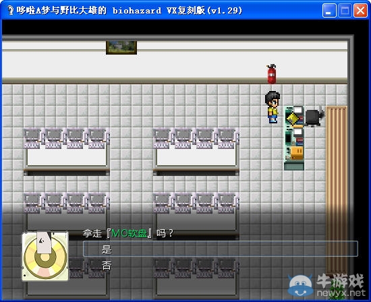
Task: Click the green MO软盘 item name text
Action: coord(130,233)
